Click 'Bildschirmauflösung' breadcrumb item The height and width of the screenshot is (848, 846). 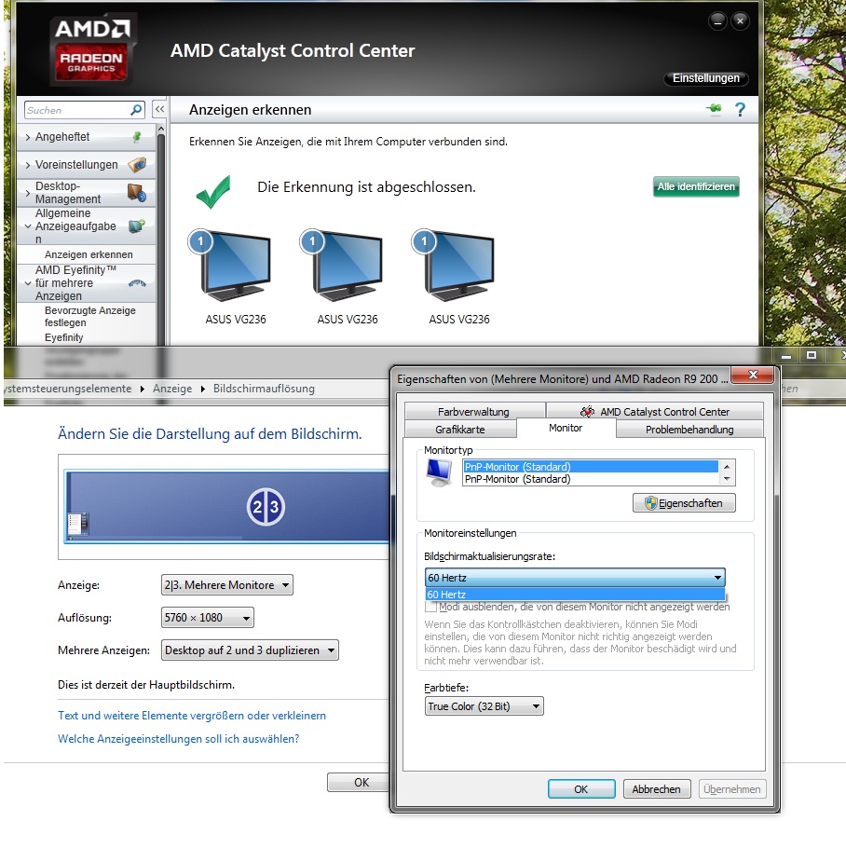coord(264,389)
